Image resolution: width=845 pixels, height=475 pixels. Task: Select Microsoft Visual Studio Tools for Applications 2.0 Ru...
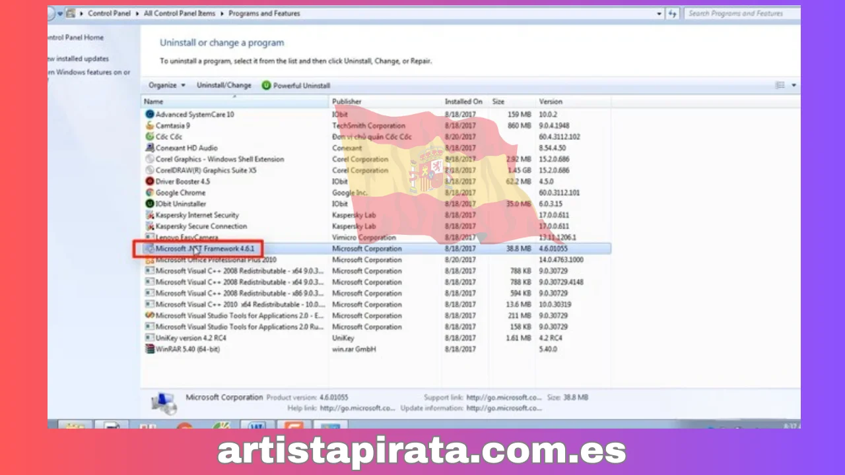(x=240, y=327)
